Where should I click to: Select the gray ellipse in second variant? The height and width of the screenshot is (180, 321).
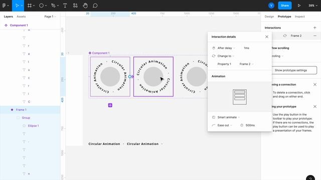point(153,76)
